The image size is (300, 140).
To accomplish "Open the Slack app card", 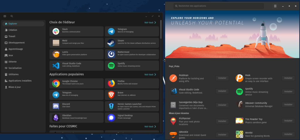I will [x=76, y=31].
